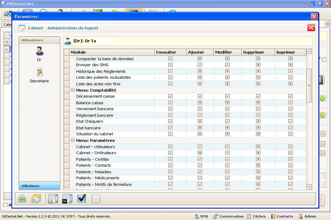Click the Cabinet administration notepad icon
The width and height of the screenshot is (331, 220).
point(22,28)
